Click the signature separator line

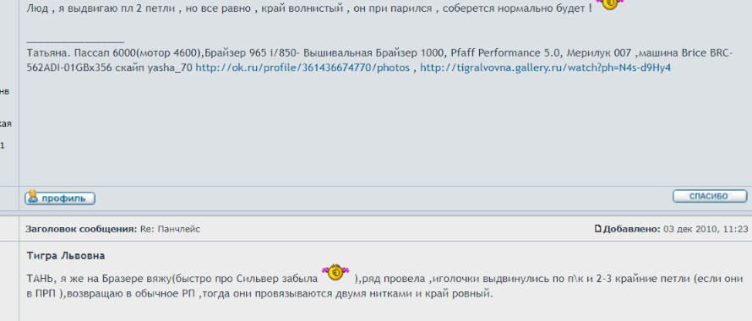pyautogui.click(x=75, y=43)
